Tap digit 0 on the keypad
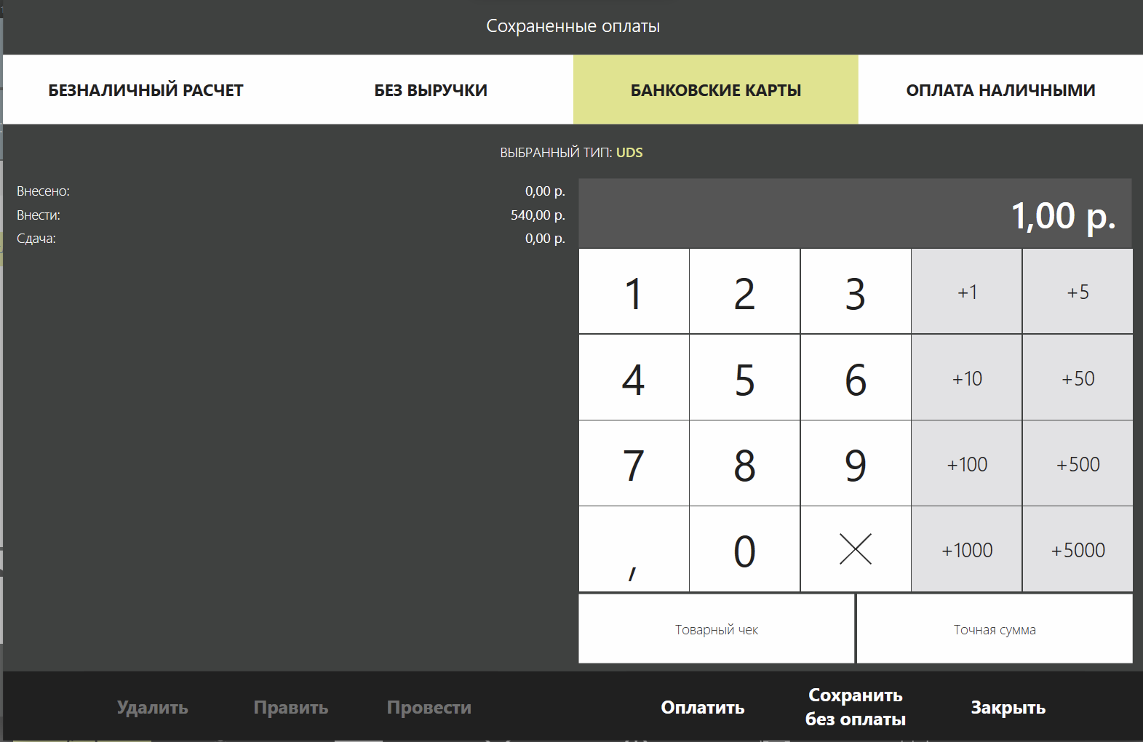This screenshot has height=742, width=1143. coord(744,549)
